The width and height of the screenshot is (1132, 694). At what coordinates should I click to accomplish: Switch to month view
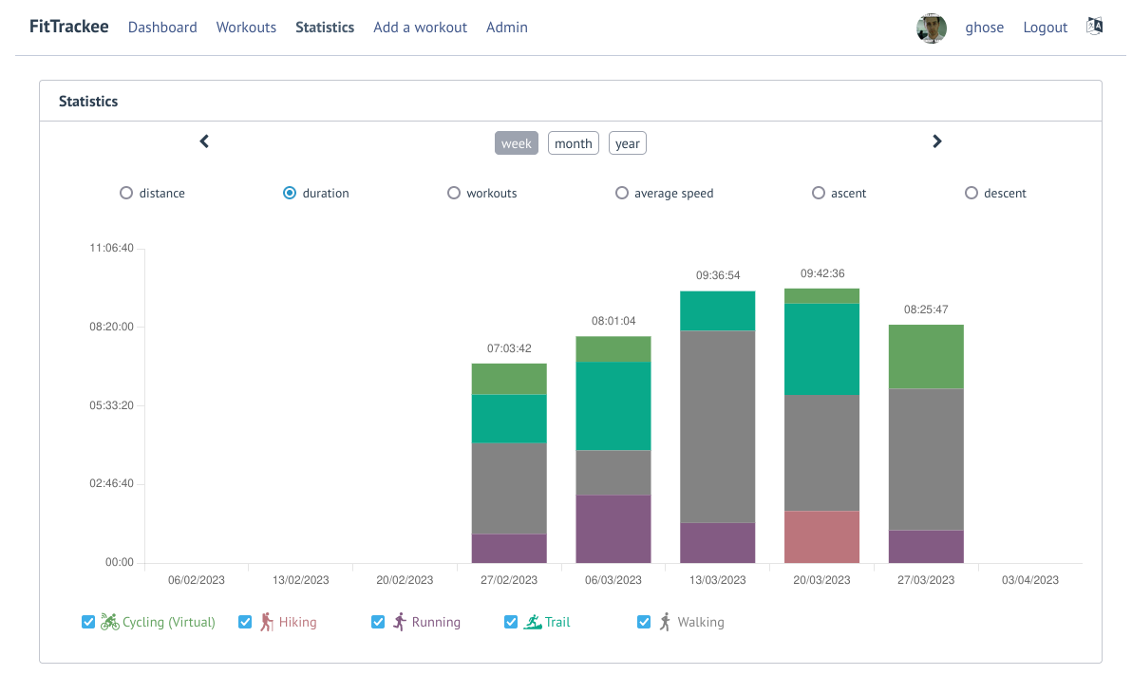pos(574,143)
